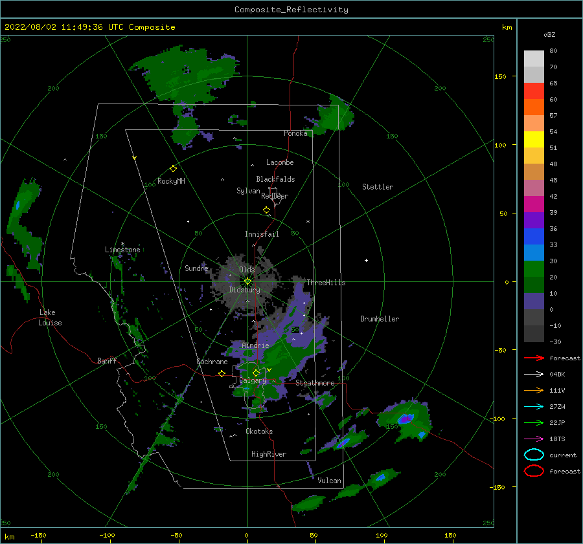Click the Stettler city label
583x544 pixels.
click(378, 187)
